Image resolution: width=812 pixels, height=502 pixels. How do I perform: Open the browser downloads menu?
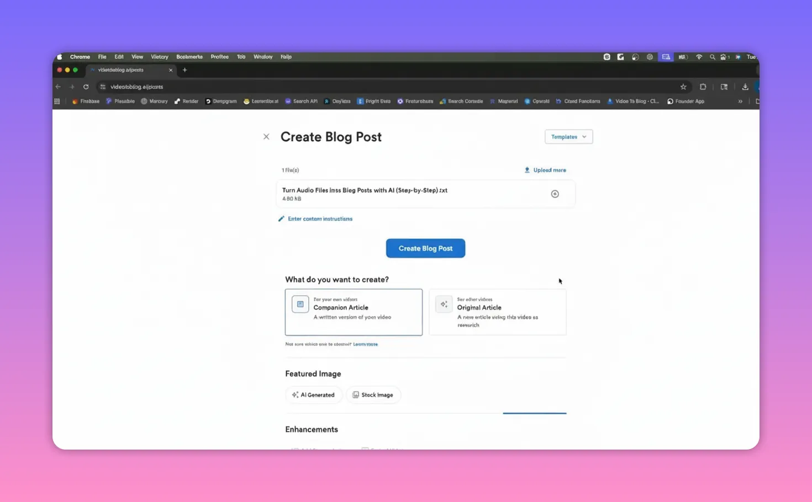[745, 87]
